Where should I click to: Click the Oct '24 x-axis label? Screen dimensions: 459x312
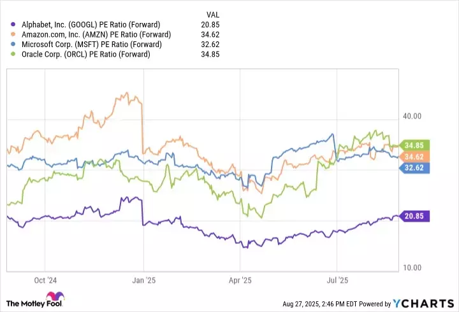45,280
